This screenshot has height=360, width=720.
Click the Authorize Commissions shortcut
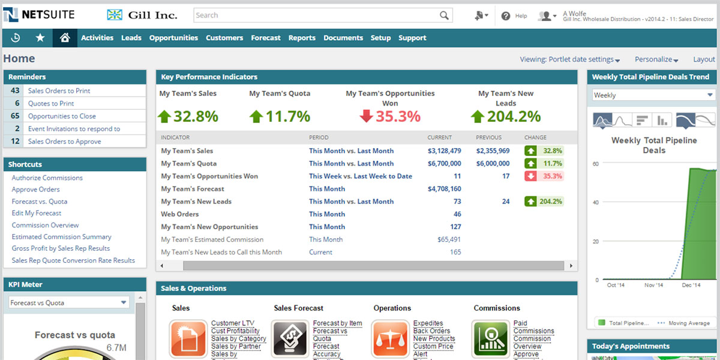(x=47, y=178)
